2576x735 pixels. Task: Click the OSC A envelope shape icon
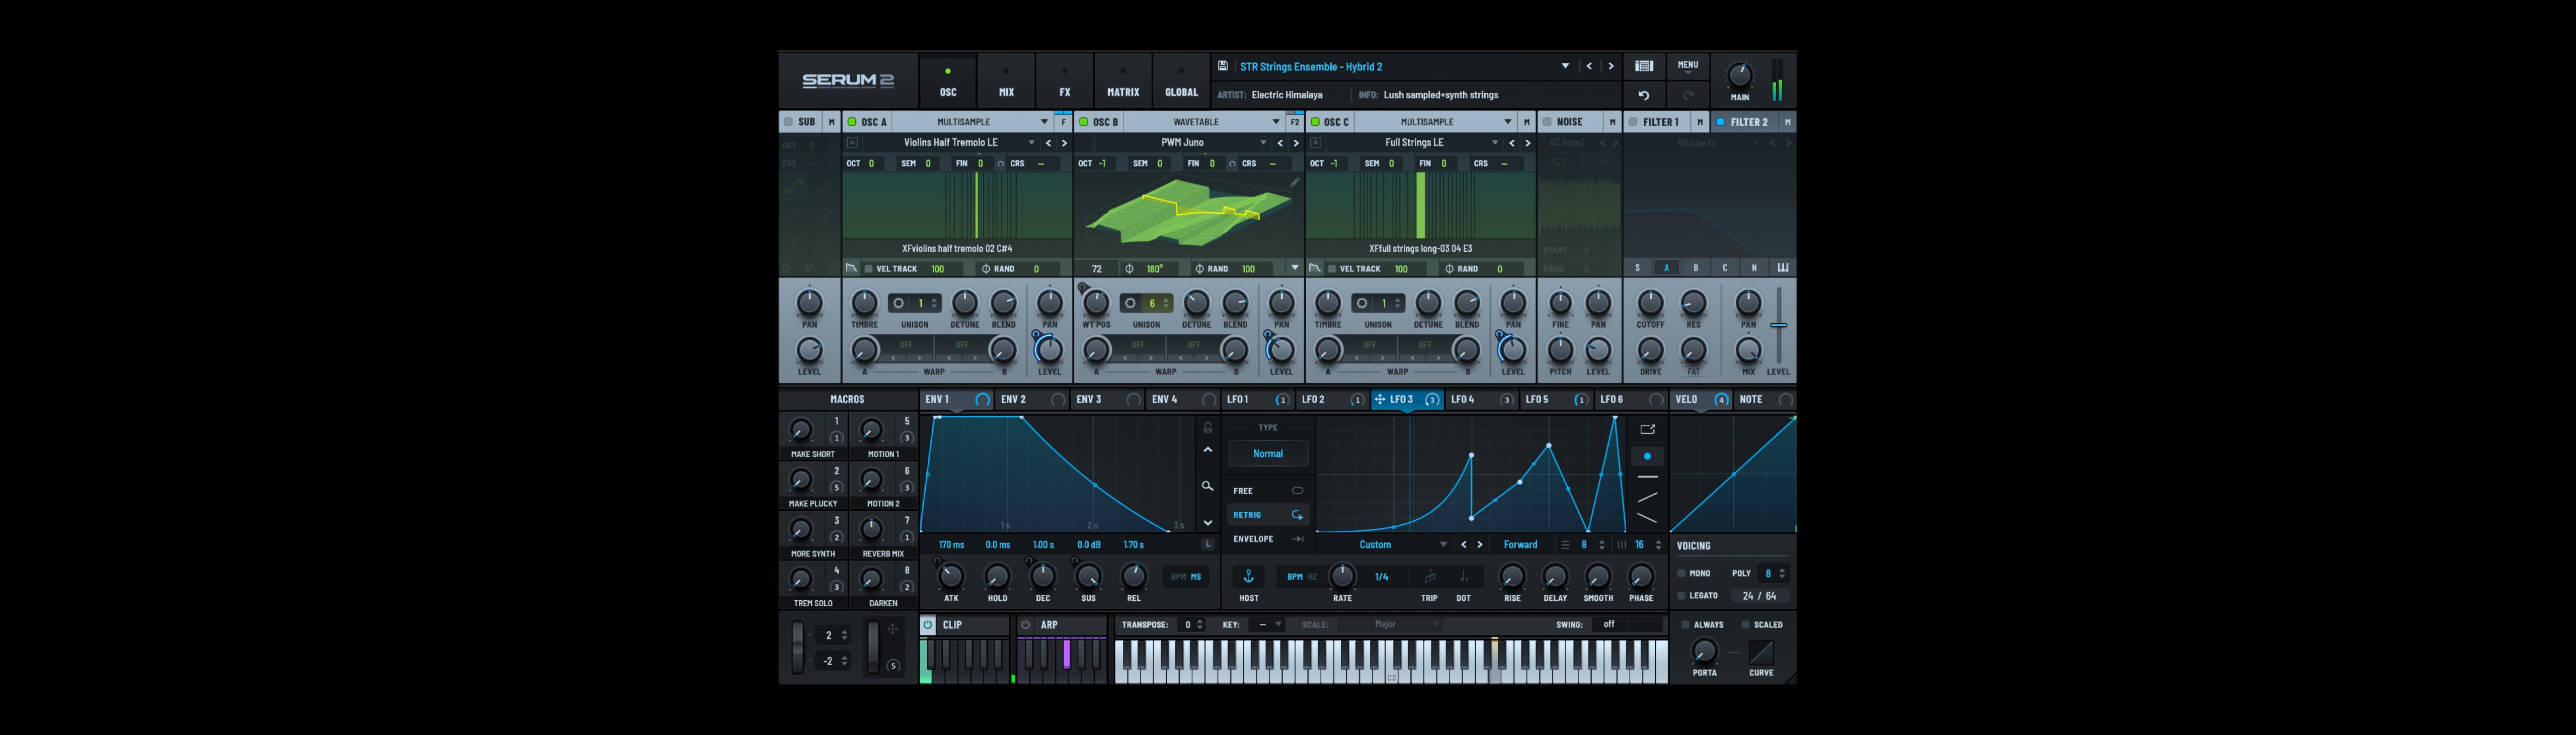click(851, 268)
